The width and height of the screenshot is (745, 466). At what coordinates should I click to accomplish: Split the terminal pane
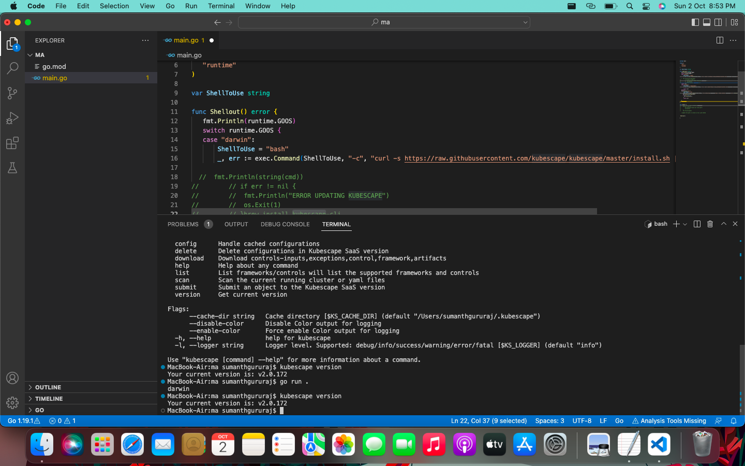(x=697, y=224)
